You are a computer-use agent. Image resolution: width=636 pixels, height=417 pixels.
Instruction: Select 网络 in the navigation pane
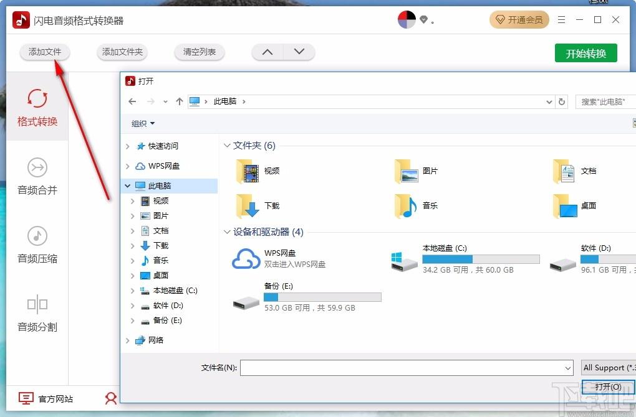pos(156,340)
